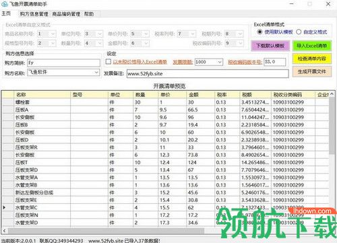The image size is (337, 243).
Task: Select the 使用默认模板 radio button
Action: coord(259,32)
